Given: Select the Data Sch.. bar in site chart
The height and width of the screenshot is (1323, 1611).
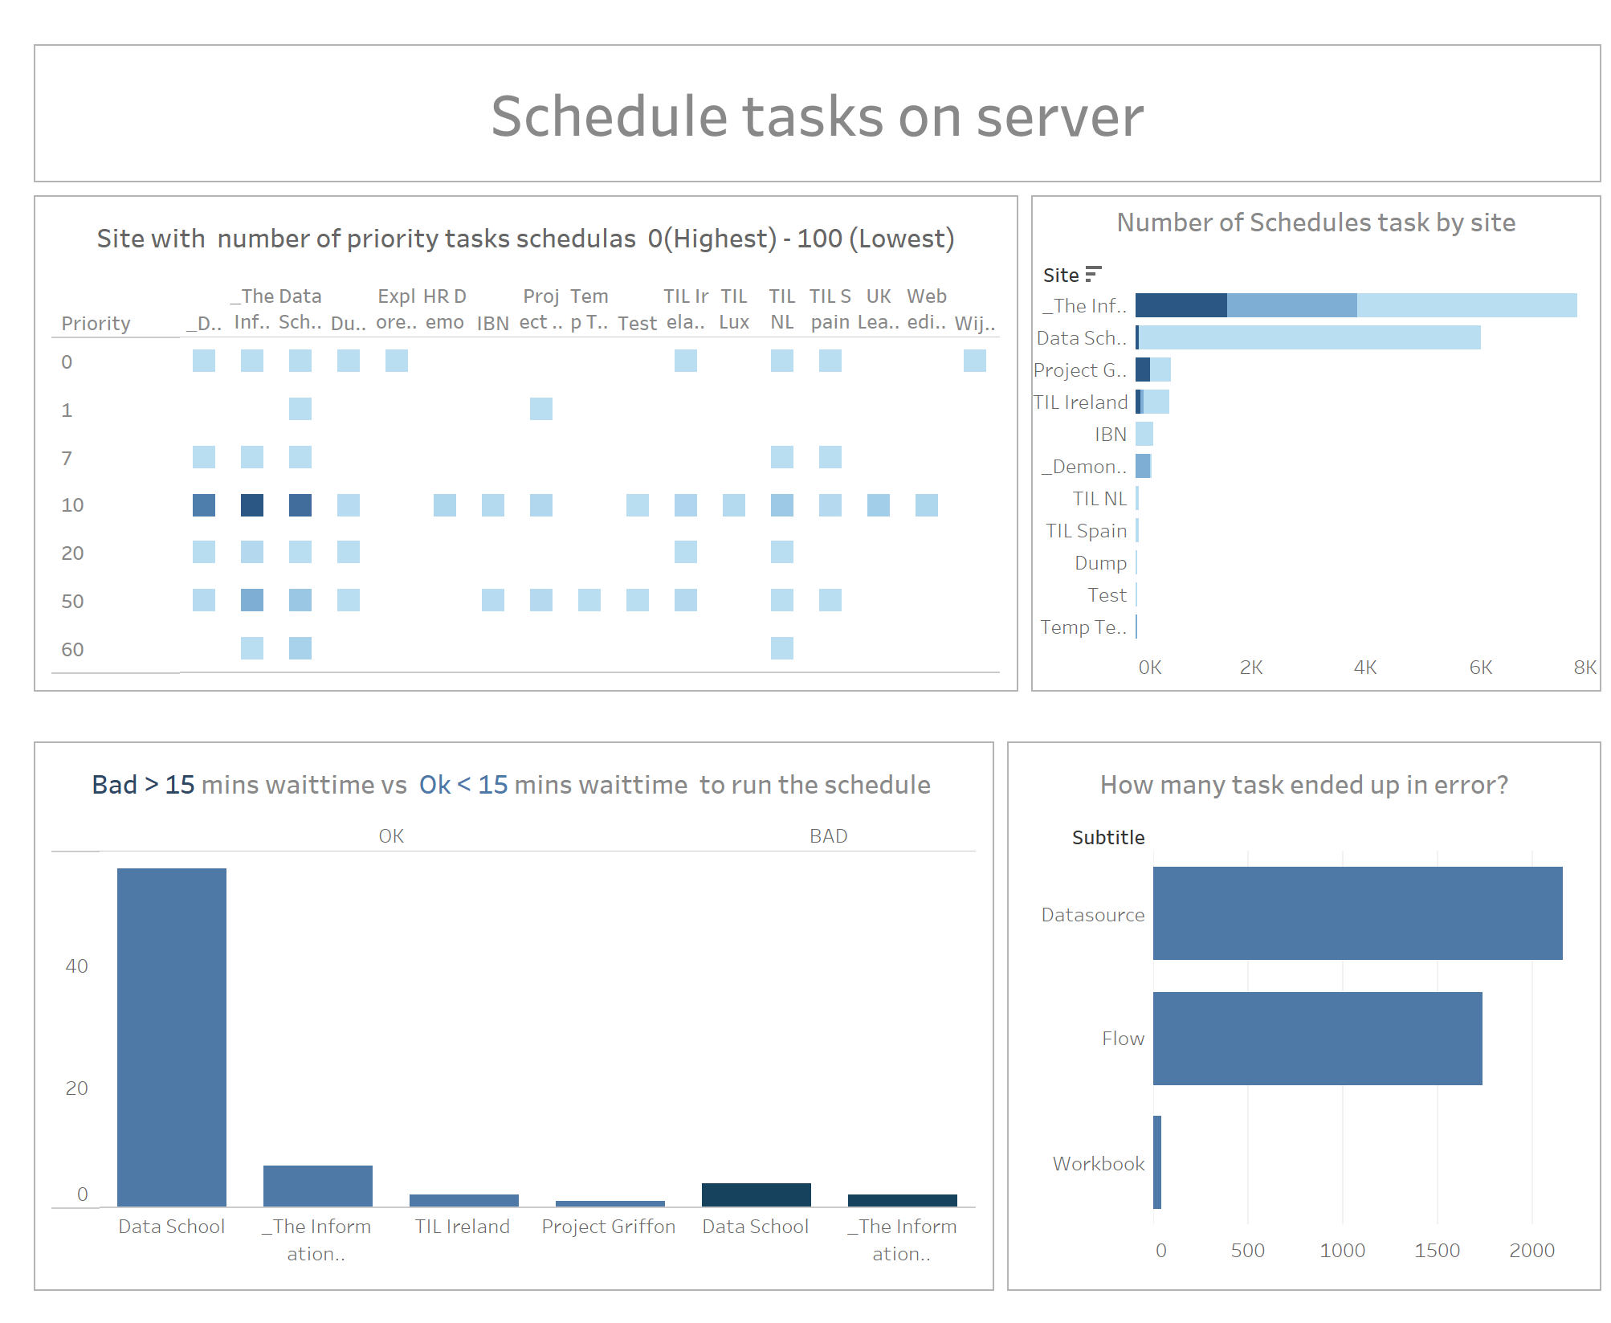Looking at the screenshot, I should click(1309, 337).
